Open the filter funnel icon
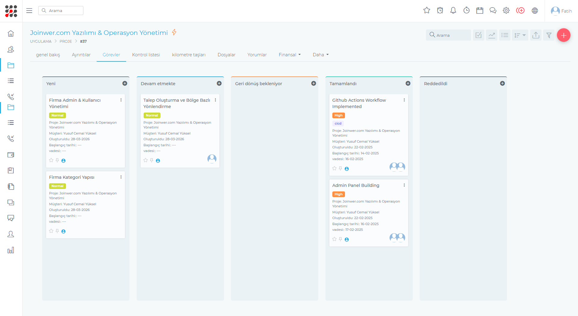The height and width of the screenshot is (316, 578). point(549,35)
